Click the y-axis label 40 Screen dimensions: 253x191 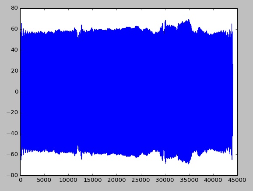click(14, 50)
